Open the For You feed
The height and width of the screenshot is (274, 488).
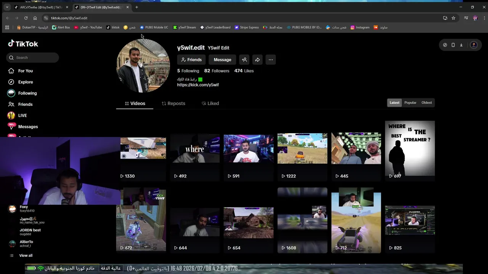click(x=25, y=71)
